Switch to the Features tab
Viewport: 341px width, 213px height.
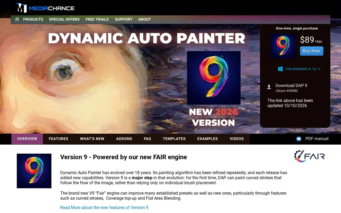(x=59, y=139)
